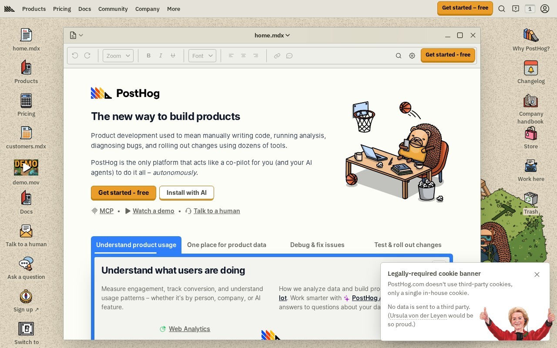Image resolution: width=557 pixels, height=348 pixels.
Task: Click the insert link icon
Action: click(277, 56)
